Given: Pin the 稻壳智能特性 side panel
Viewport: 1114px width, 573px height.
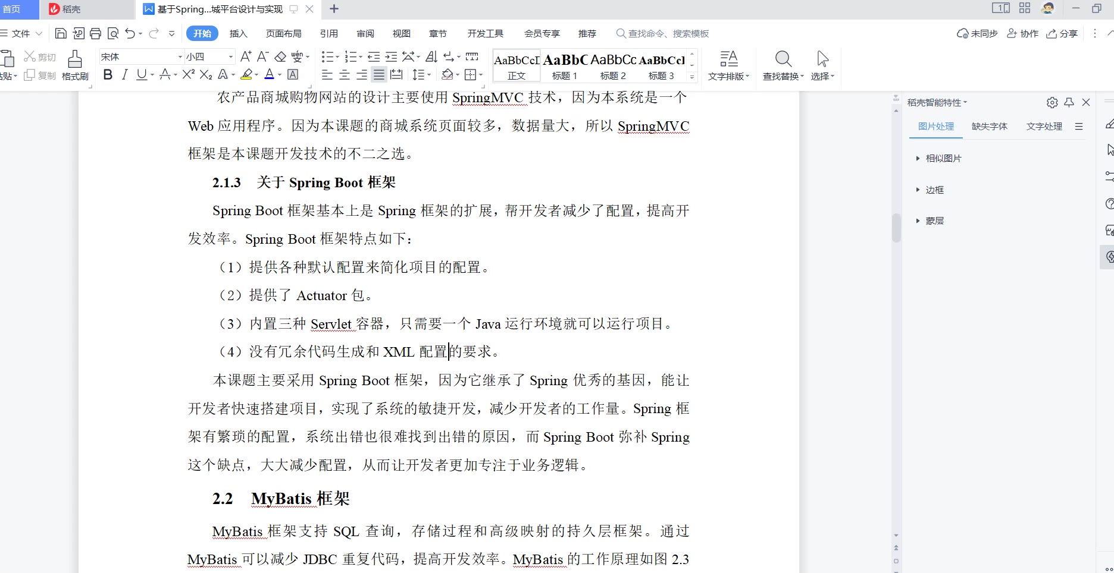Looking at the screenshot, I should point(1069,102).
